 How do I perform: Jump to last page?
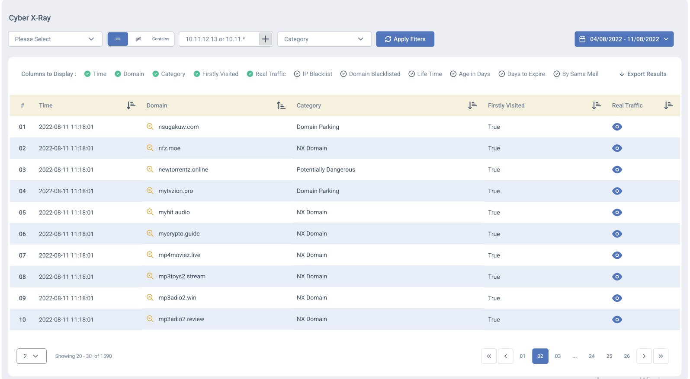pyautogui.click(x=661, y=356)
